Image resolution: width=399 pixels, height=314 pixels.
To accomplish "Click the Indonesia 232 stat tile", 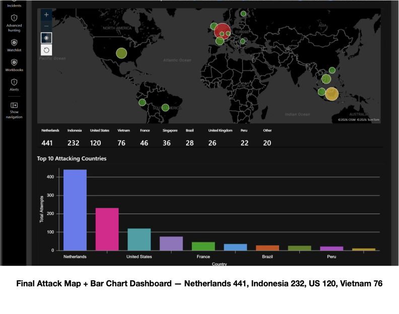I will [x=74, y=138].
